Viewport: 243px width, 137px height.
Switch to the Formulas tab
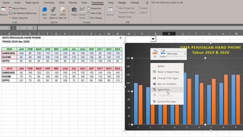[49, 3]
